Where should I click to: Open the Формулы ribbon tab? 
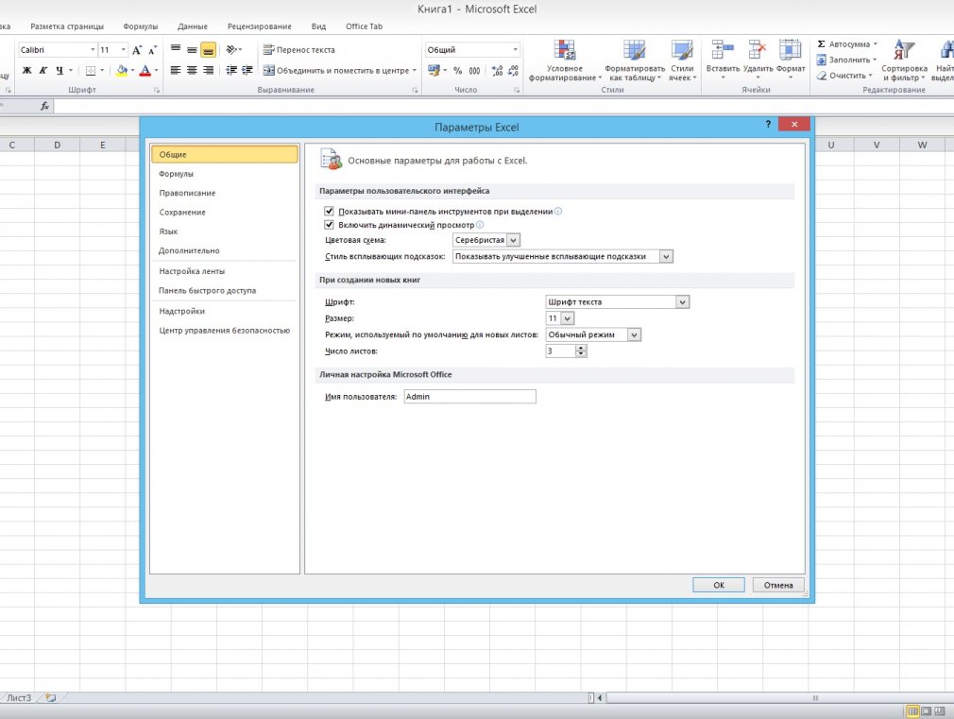tap(140, 26)
